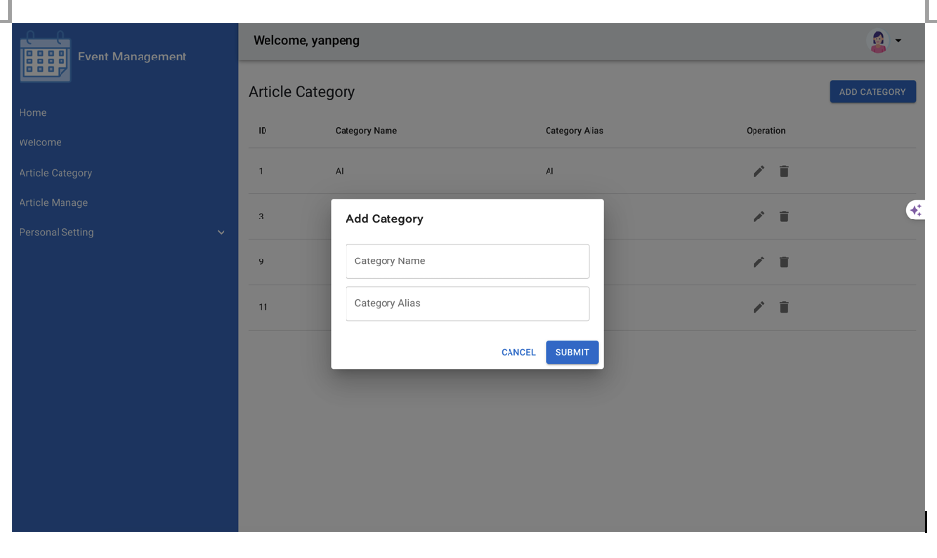This screenshot has width=937, height=558.
Task: Click the pencil icon in row ID 9
Action: [758, 261]
